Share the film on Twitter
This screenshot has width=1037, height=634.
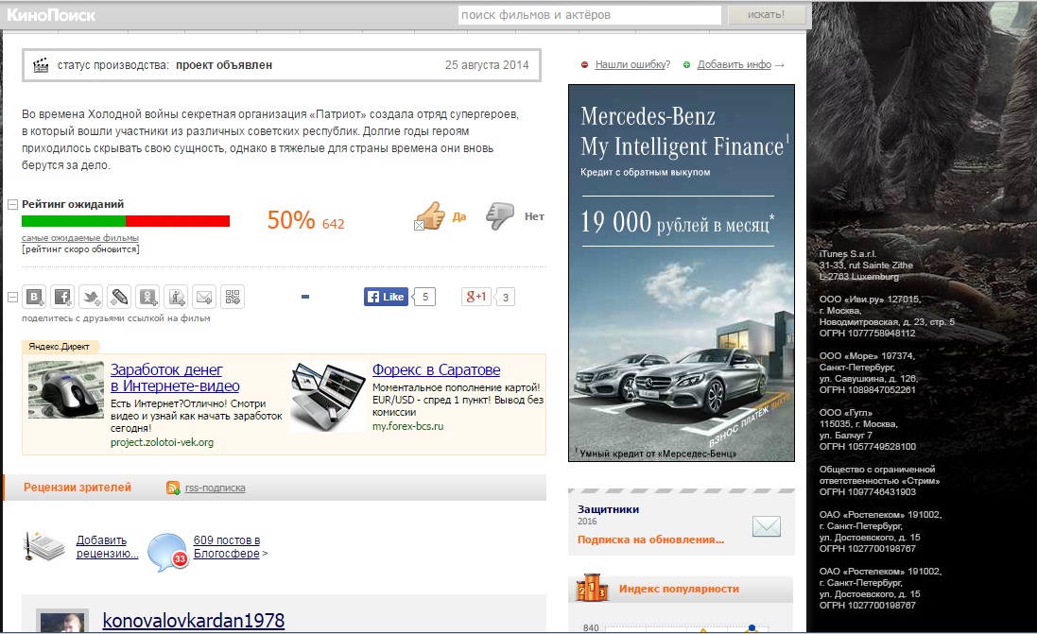click(x=91, y=297)
